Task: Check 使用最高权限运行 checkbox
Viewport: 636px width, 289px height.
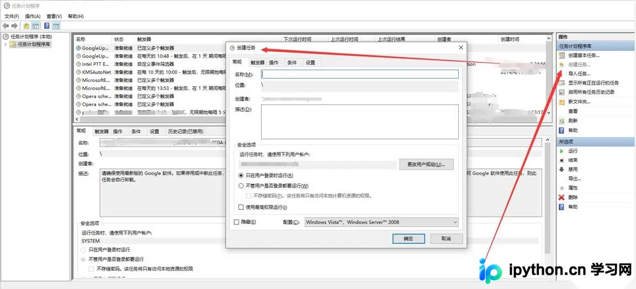Action: click(241, 207)
